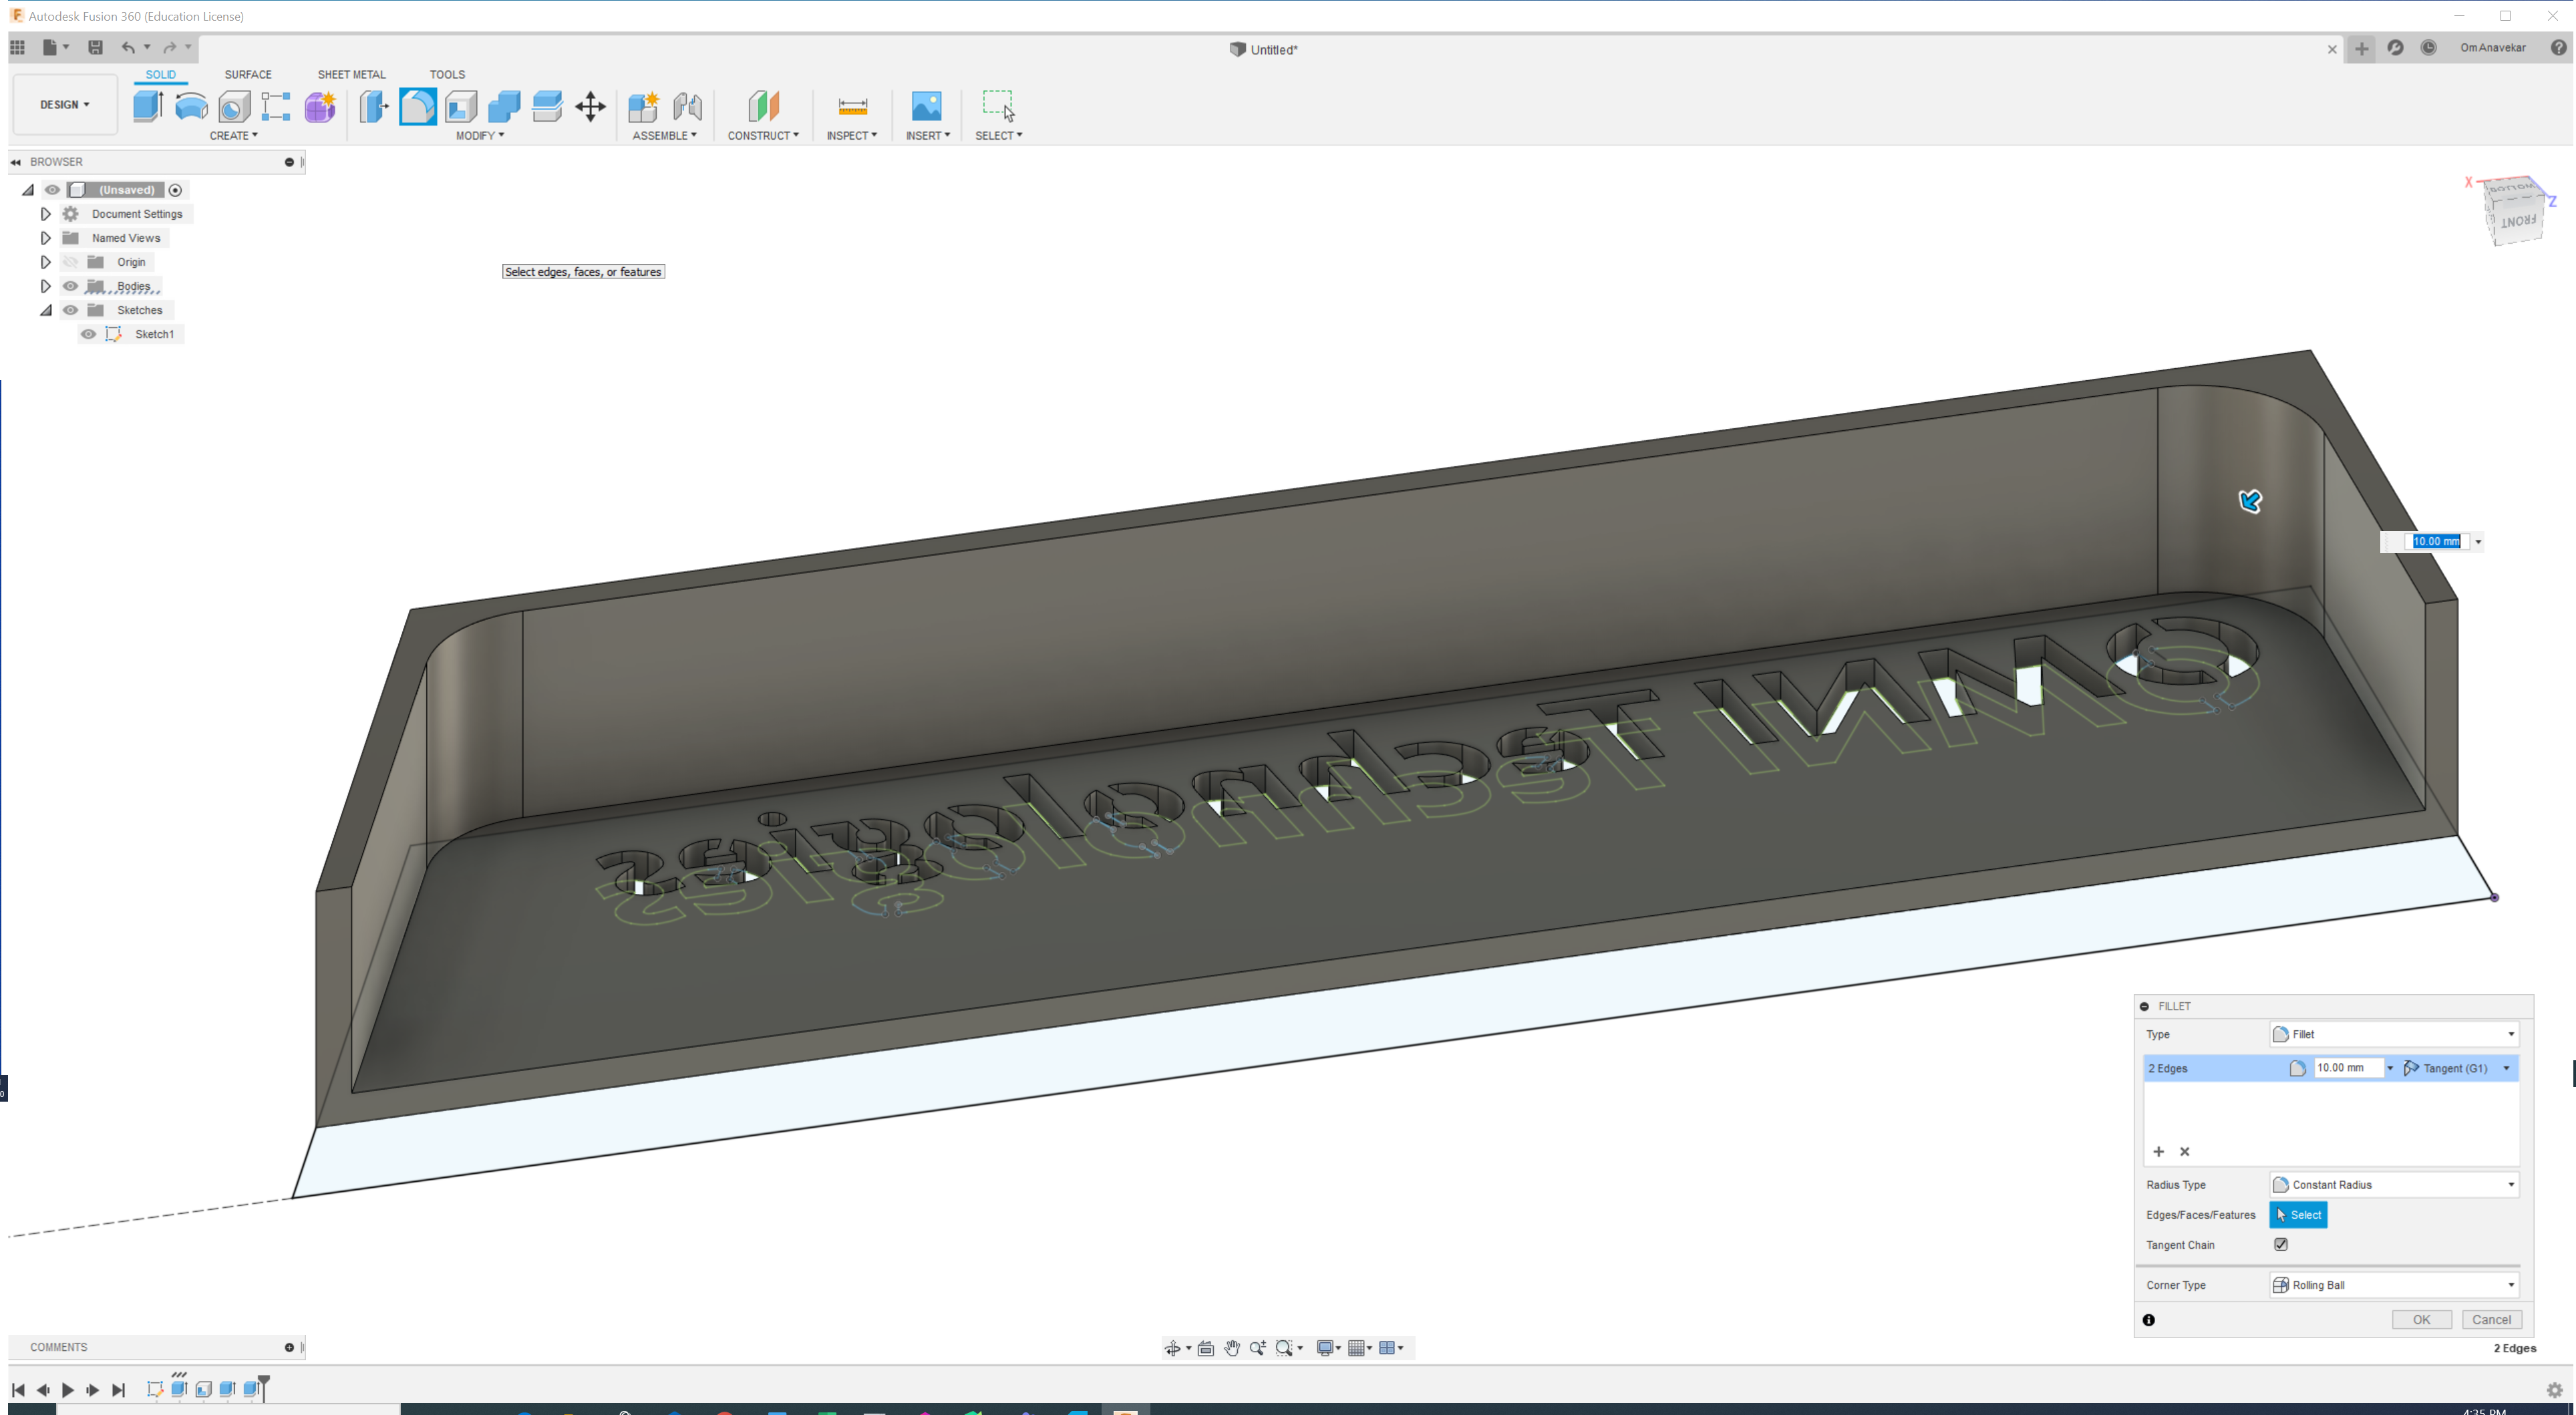Expand the Document Settings node
The image size is (2576, 1415).
click(x=45, y=214)
